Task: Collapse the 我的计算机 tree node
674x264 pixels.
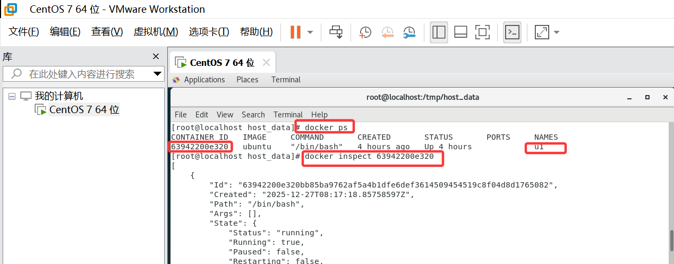Action: click(12, 96)
